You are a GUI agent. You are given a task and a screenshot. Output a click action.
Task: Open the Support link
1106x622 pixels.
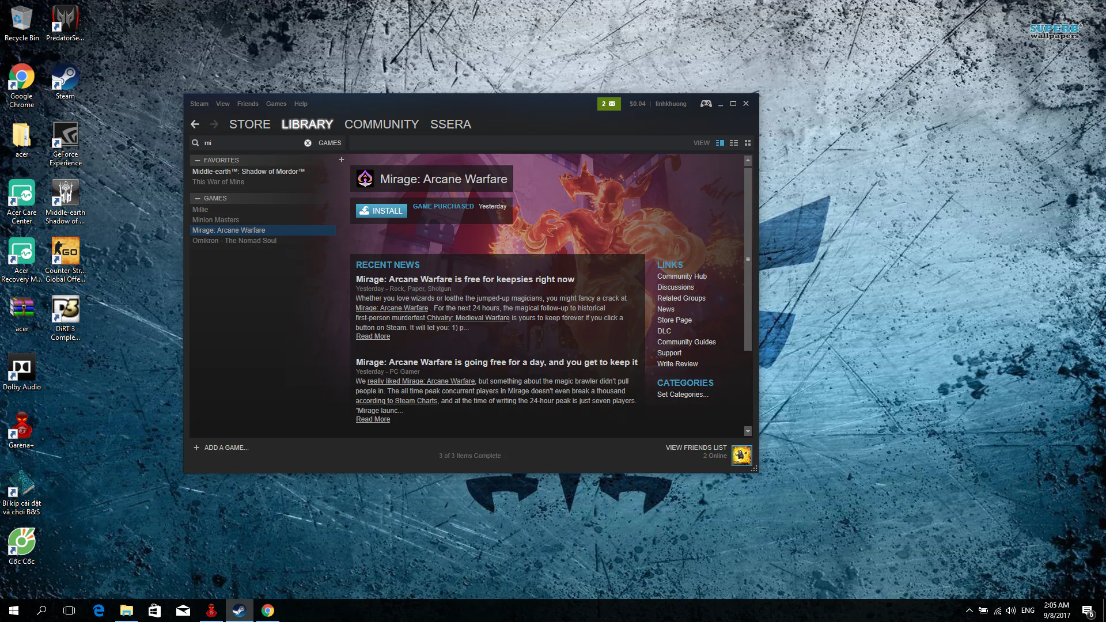[x=669, y=353]
